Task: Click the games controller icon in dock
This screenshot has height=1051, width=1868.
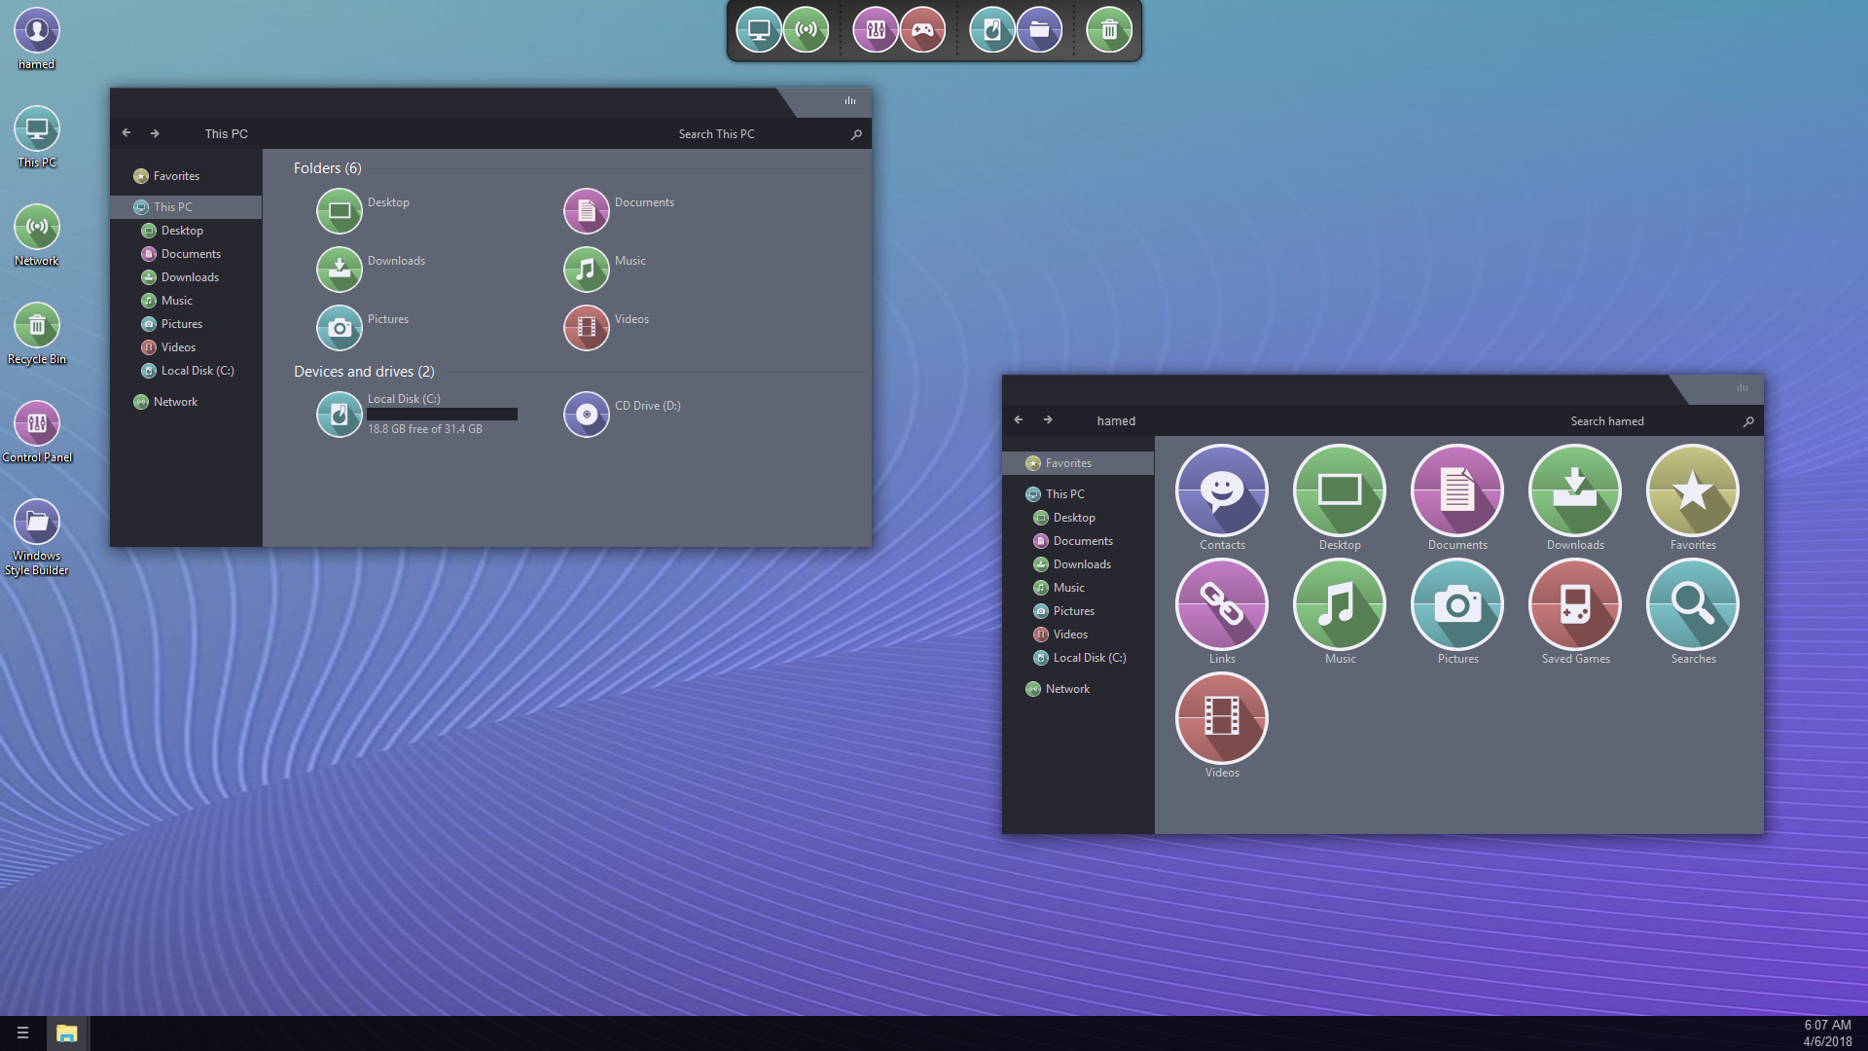Action: coord(922,30)
